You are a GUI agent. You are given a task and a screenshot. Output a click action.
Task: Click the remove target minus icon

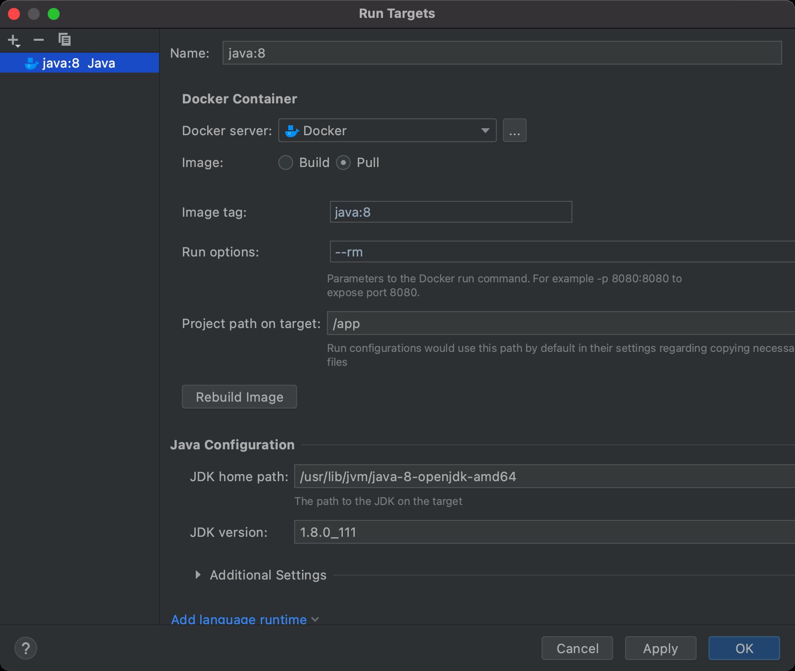click(39, 40)
